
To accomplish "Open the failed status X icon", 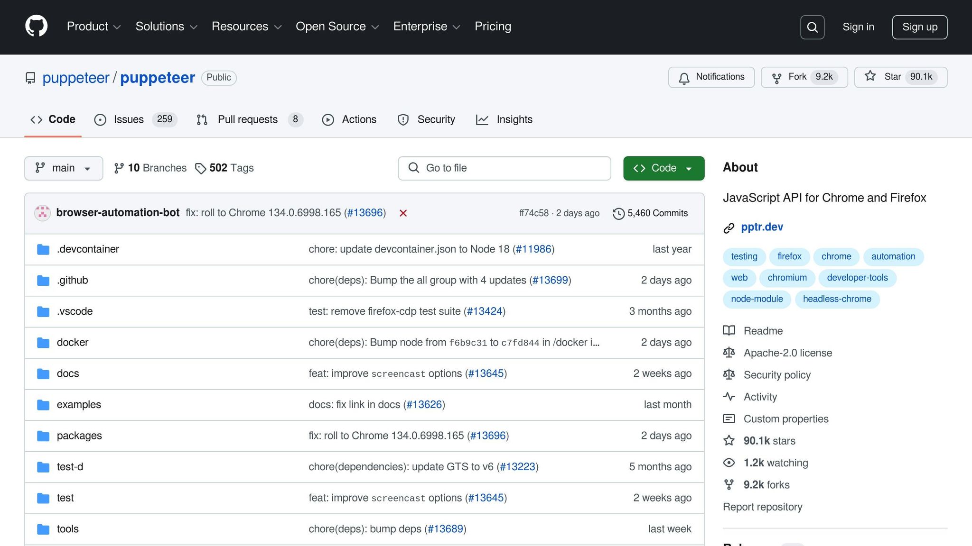I will pos(403,213).
